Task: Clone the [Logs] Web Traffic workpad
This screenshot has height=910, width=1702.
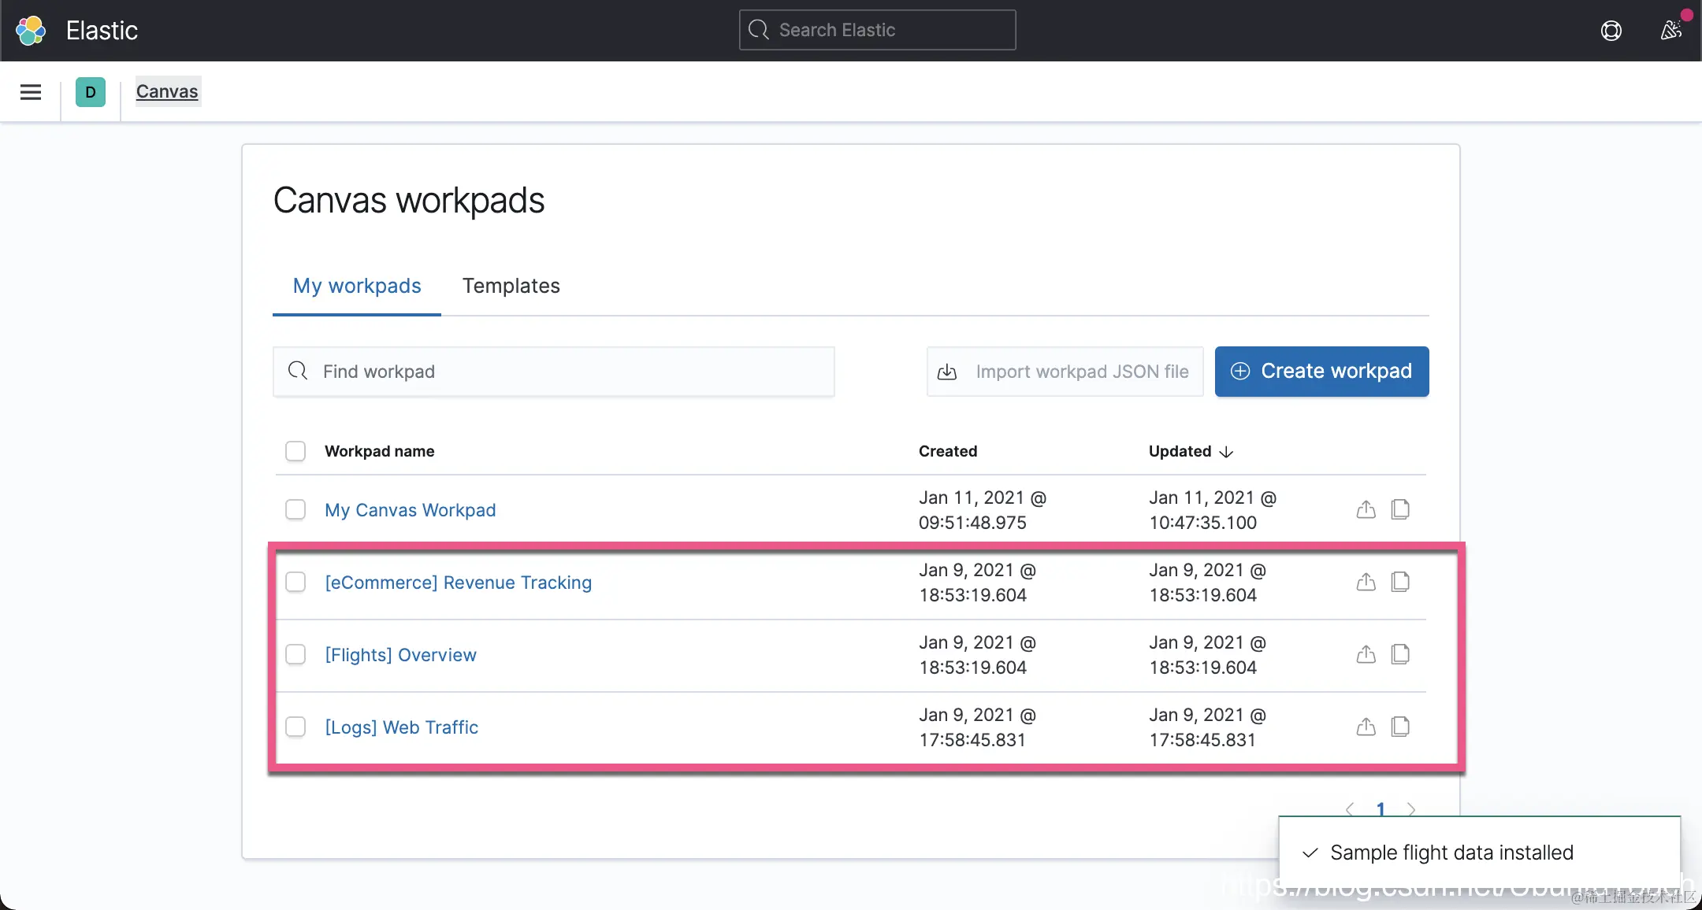Action: (1400, 727)
